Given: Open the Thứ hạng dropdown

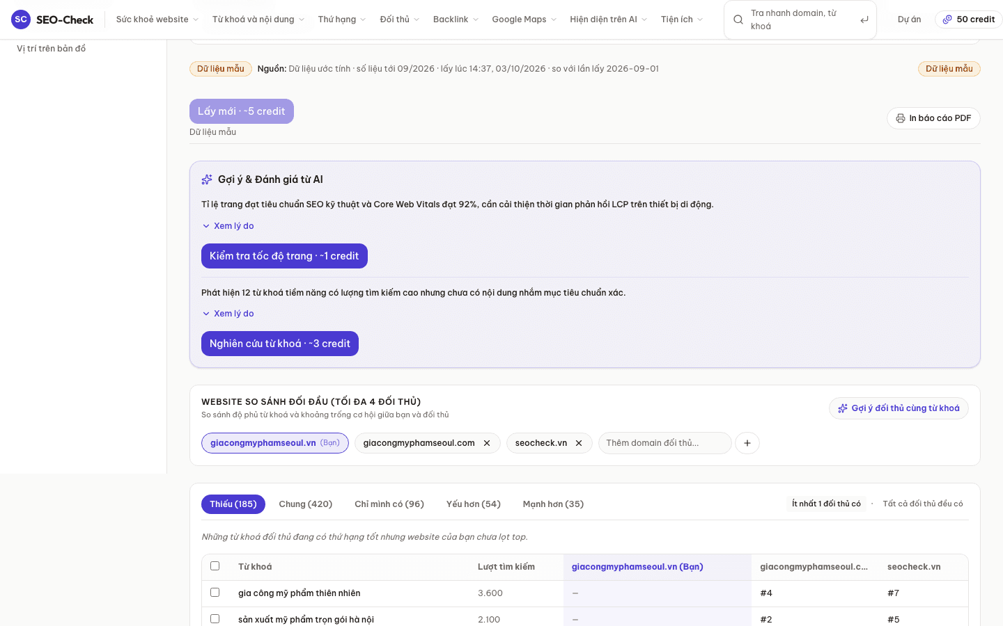Looking at the screenshot, I should click(x=342, y=19).
